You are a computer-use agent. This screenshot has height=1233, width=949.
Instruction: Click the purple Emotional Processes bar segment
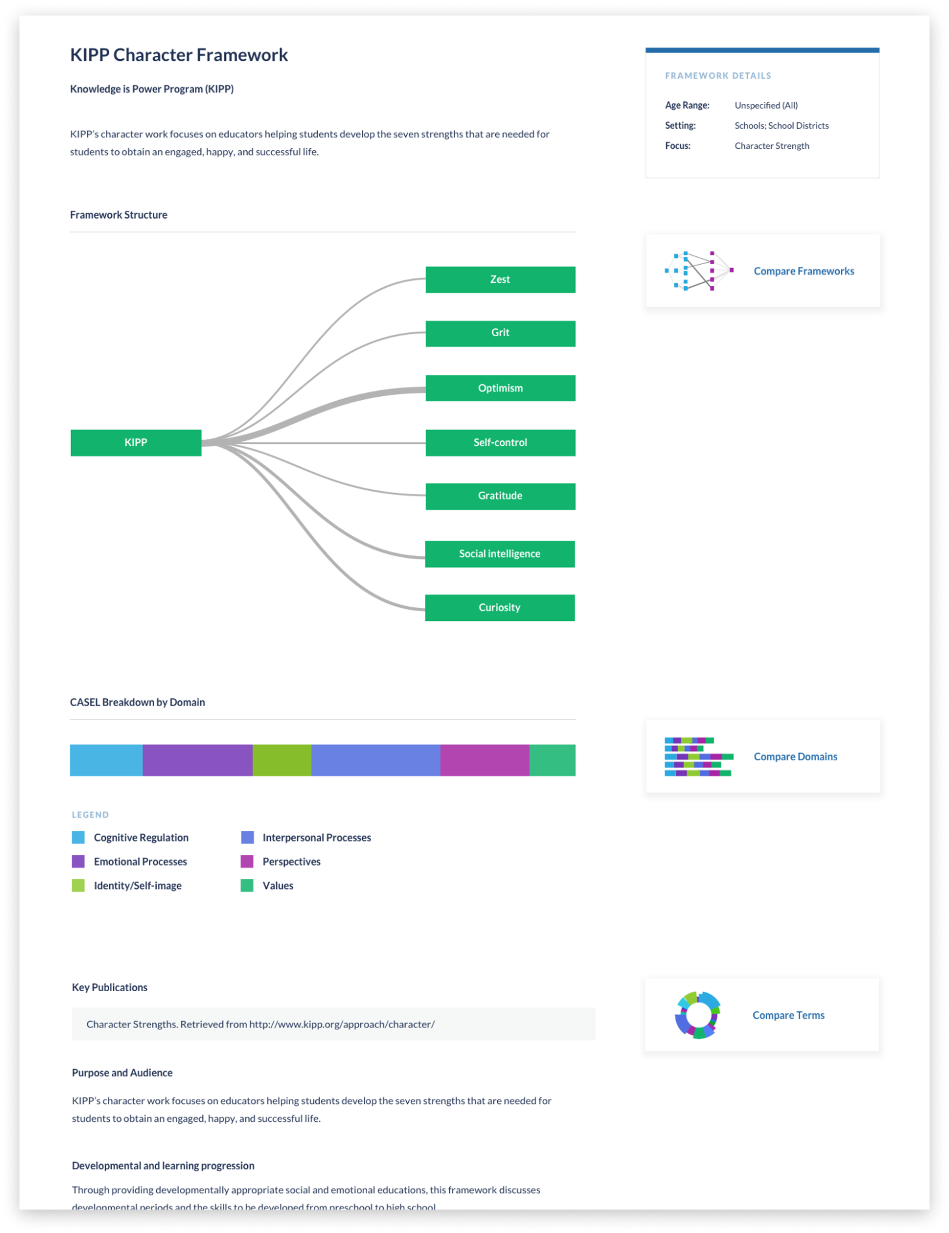point(198,760)
